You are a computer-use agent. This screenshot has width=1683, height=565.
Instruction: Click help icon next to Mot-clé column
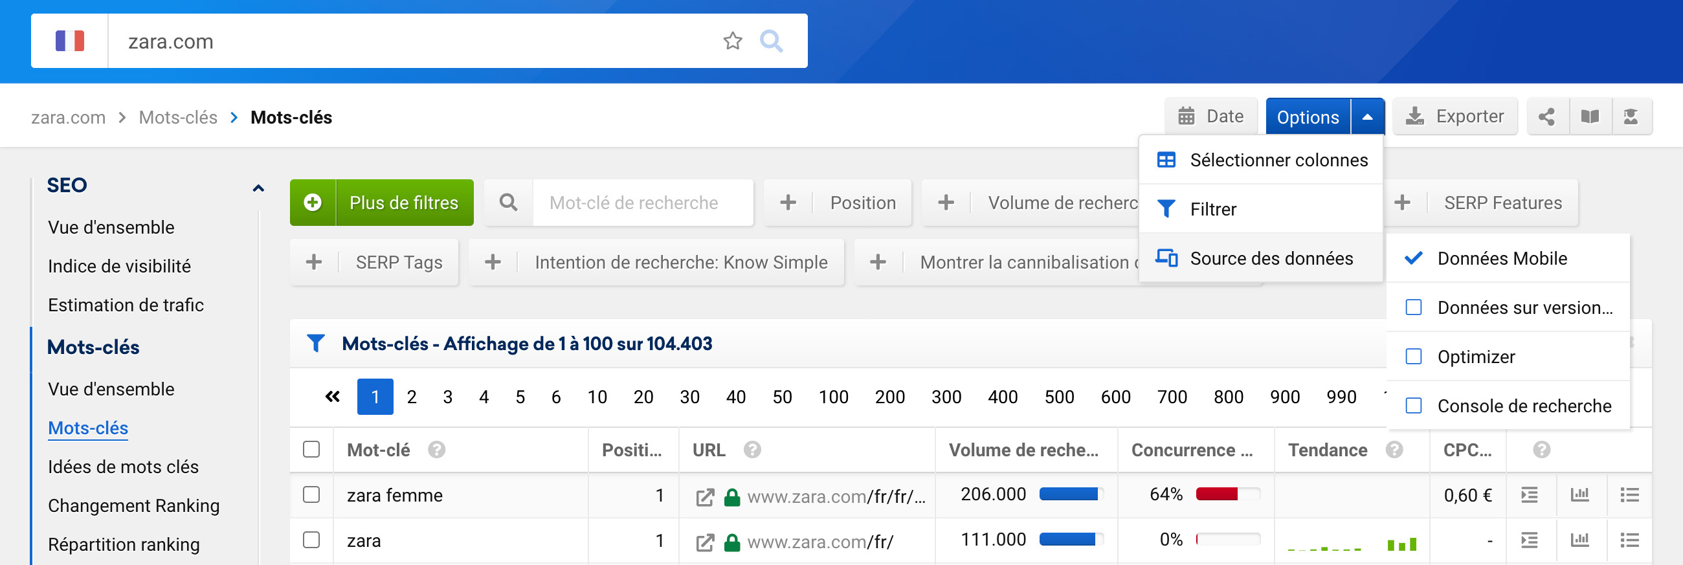(436, 449)
